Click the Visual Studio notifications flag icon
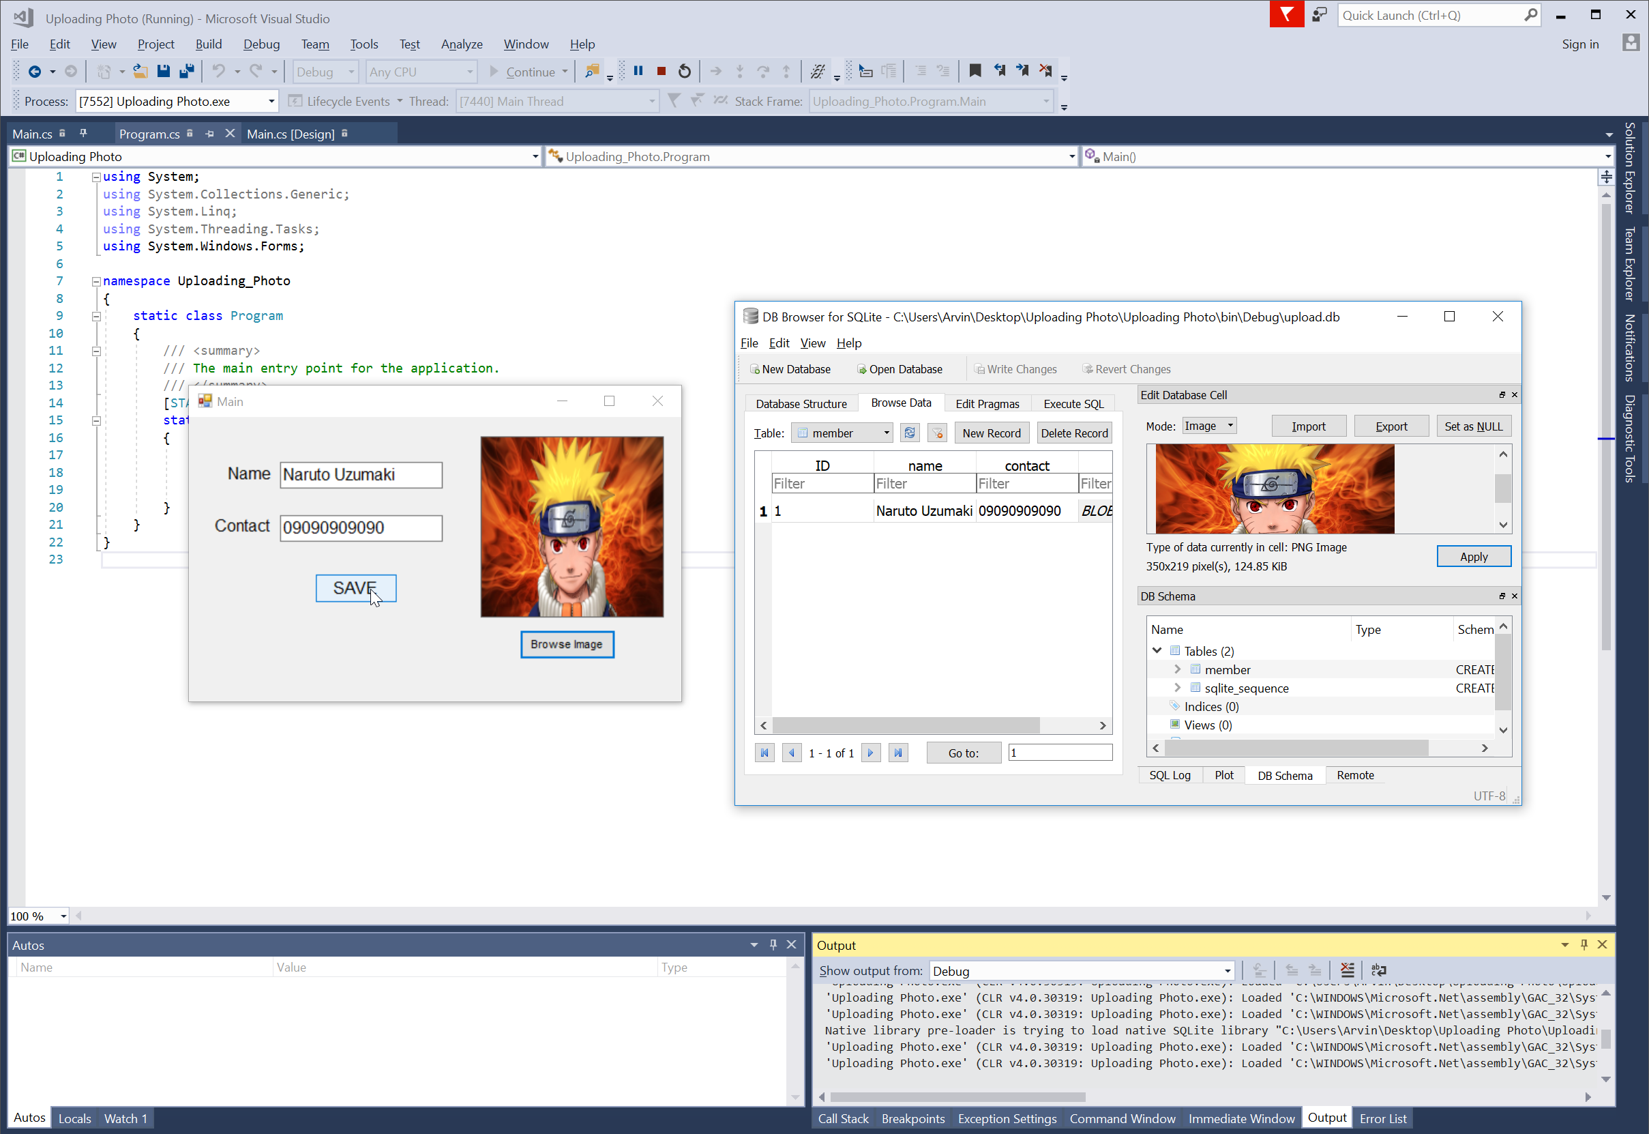The image size is (1649, 1134). [1286, 14]
